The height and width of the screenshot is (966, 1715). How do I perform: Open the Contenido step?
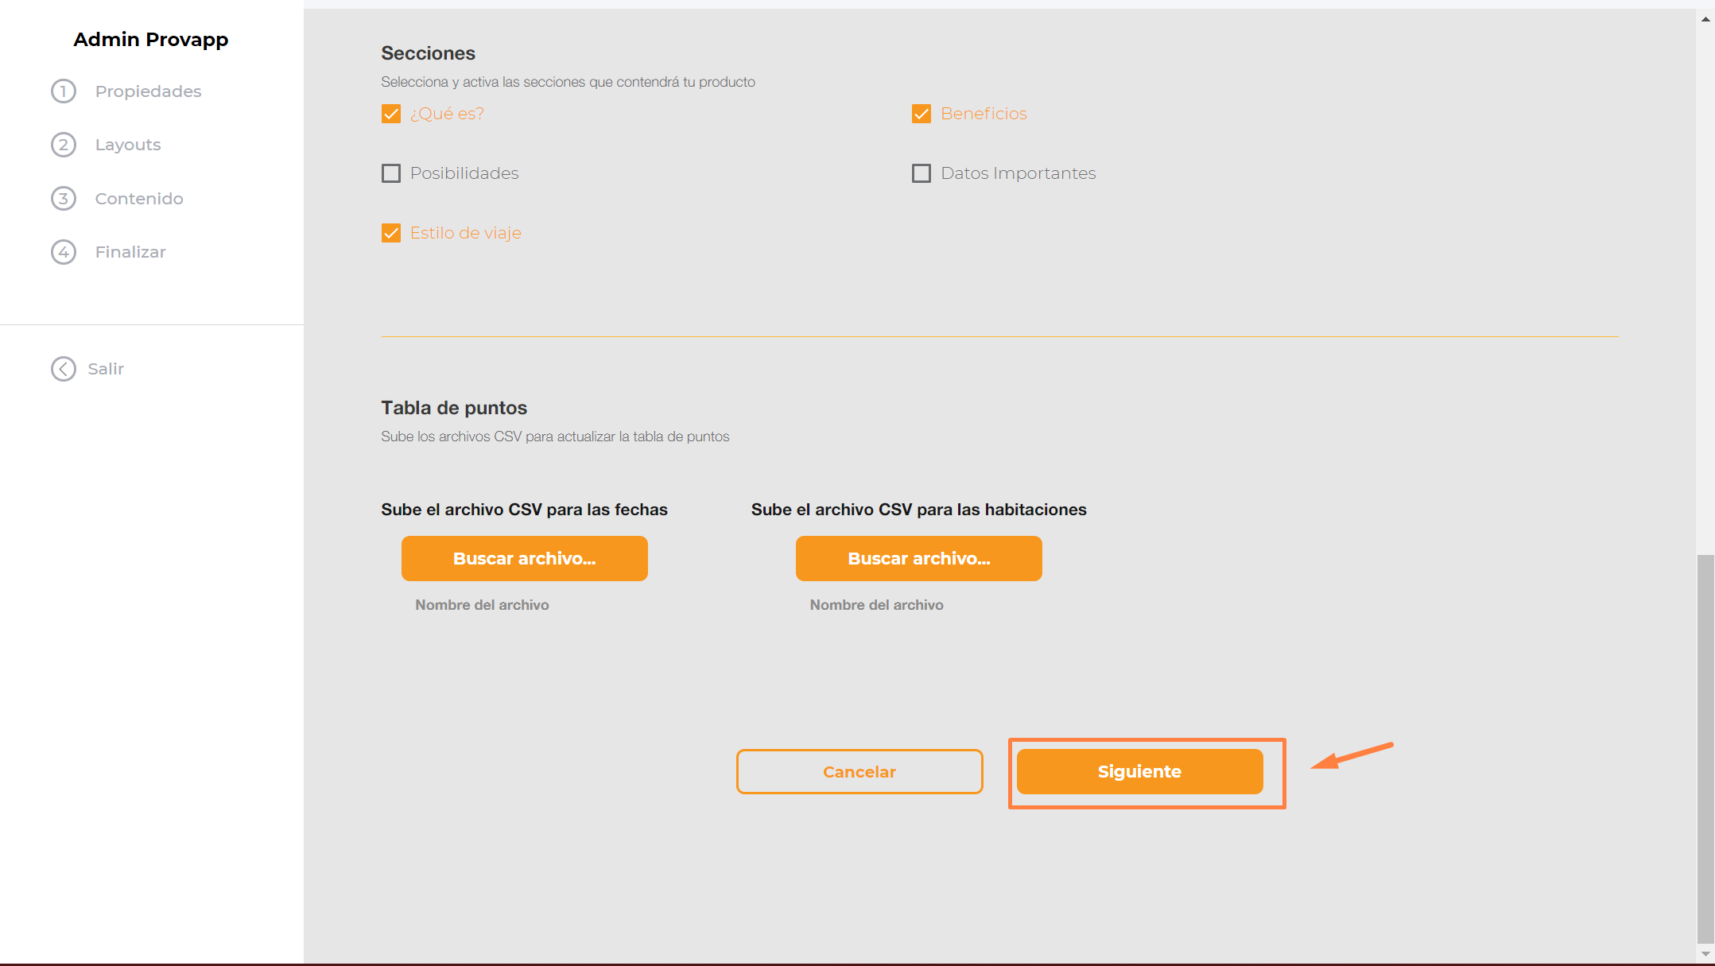[x=139, y=199]
